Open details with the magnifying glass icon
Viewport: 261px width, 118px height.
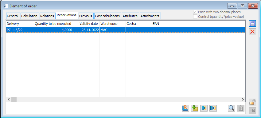click(232, 108)
